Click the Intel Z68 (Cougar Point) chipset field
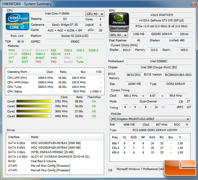Viewport: 198px width, 180px height. (x=159, y=67)
